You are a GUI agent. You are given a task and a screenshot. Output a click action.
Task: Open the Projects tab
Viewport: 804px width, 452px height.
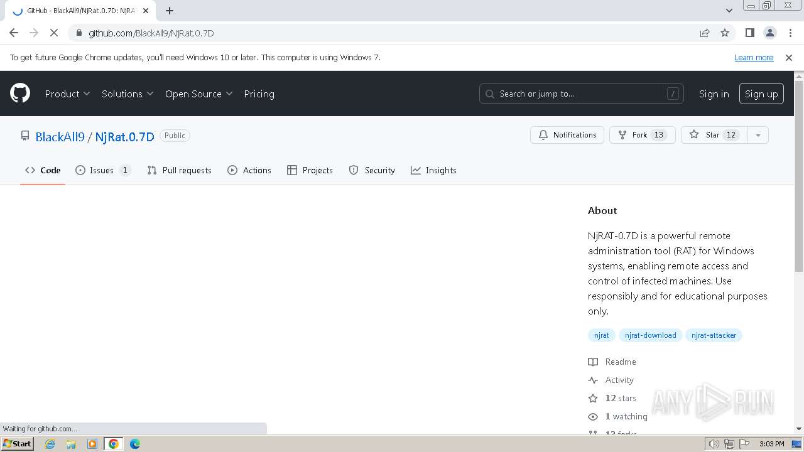pyautogui.click(x=310, y=170)
